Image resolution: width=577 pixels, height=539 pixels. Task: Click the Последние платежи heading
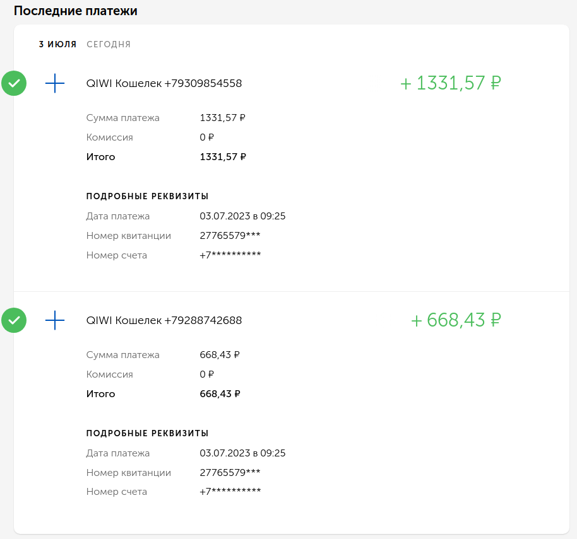[x=75, y=11]
